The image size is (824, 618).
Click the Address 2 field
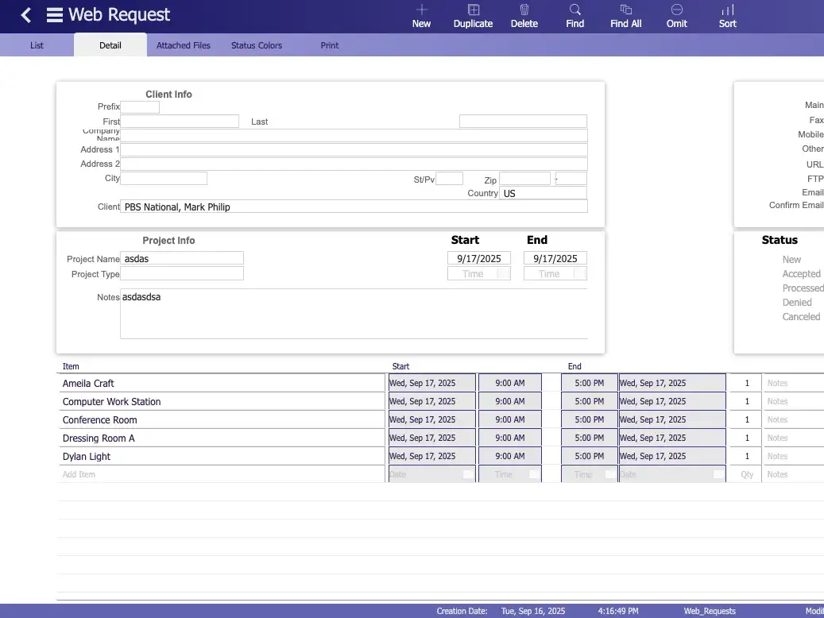[354, 164]
